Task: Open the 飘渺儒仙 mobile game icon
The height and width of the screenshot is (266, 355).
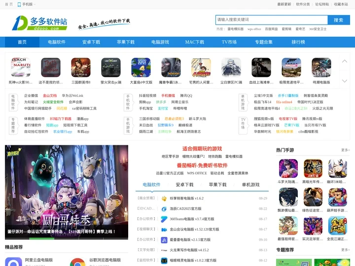Action: tap(288, 197)
